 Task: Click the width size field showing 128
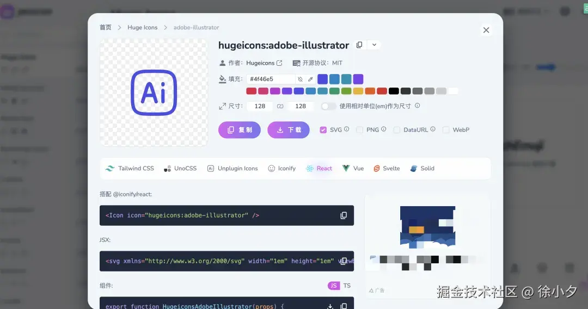[x=260, y=107]
